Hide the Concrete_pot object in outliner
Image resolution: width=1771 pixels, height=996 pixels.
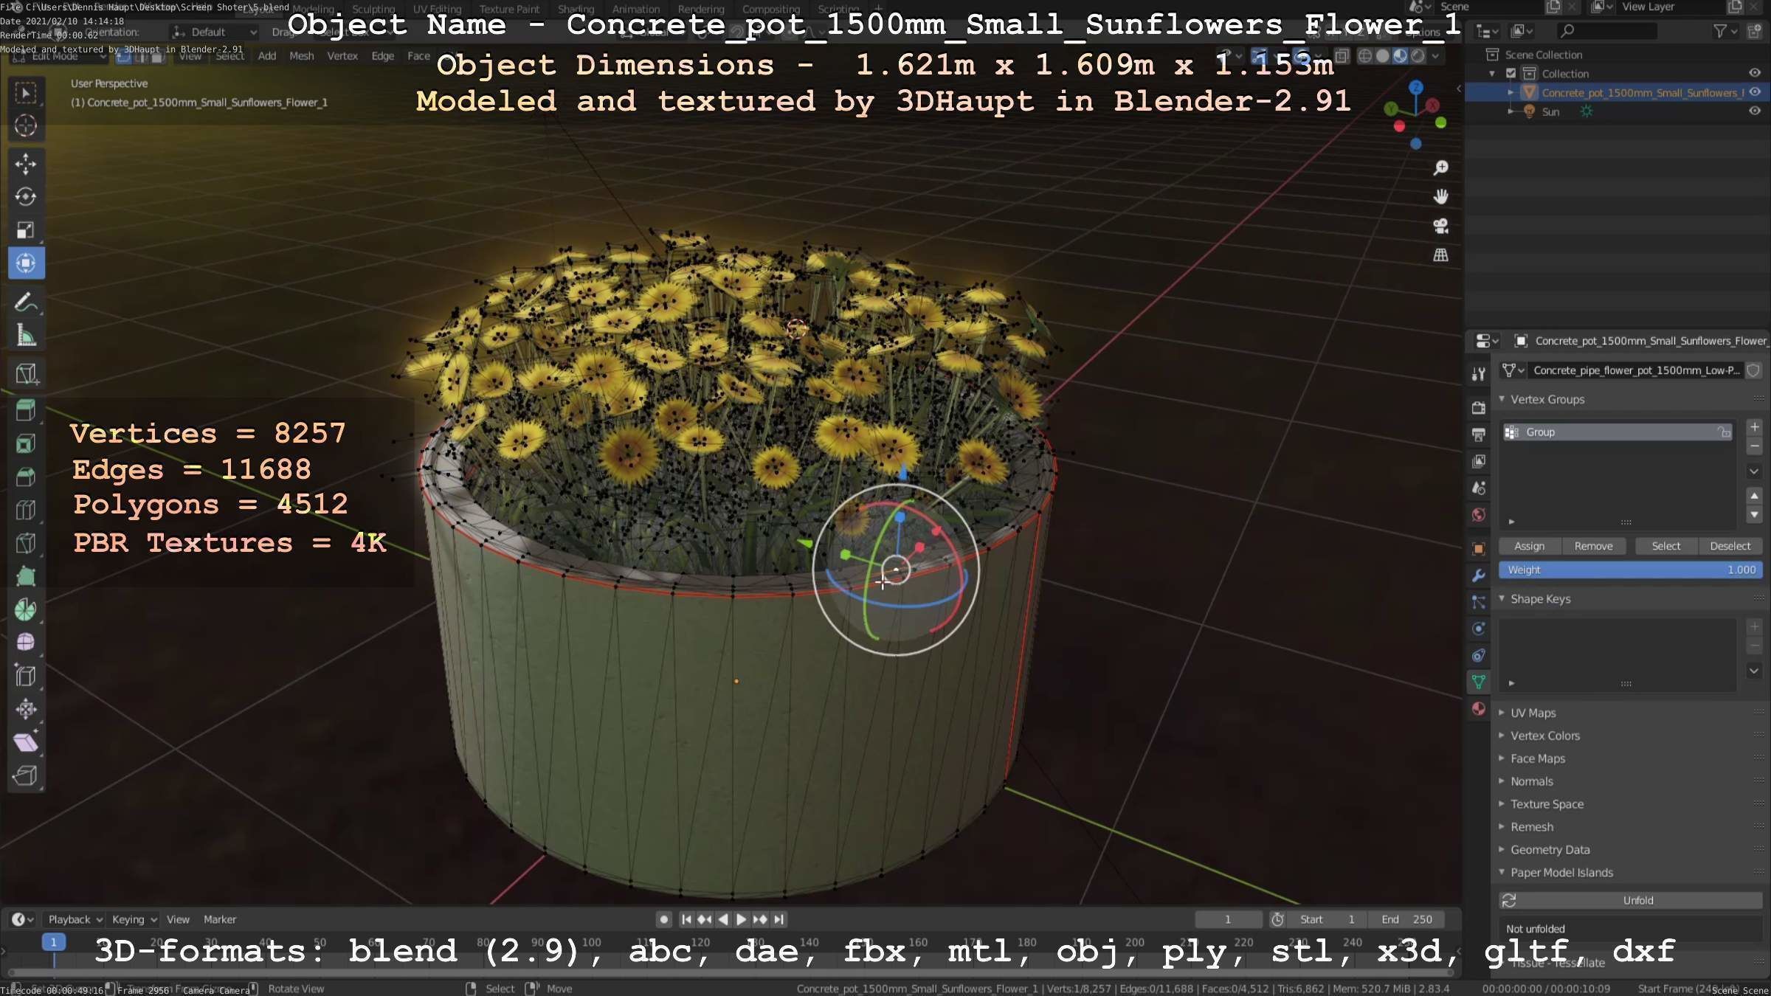[x=1755, y=92]
